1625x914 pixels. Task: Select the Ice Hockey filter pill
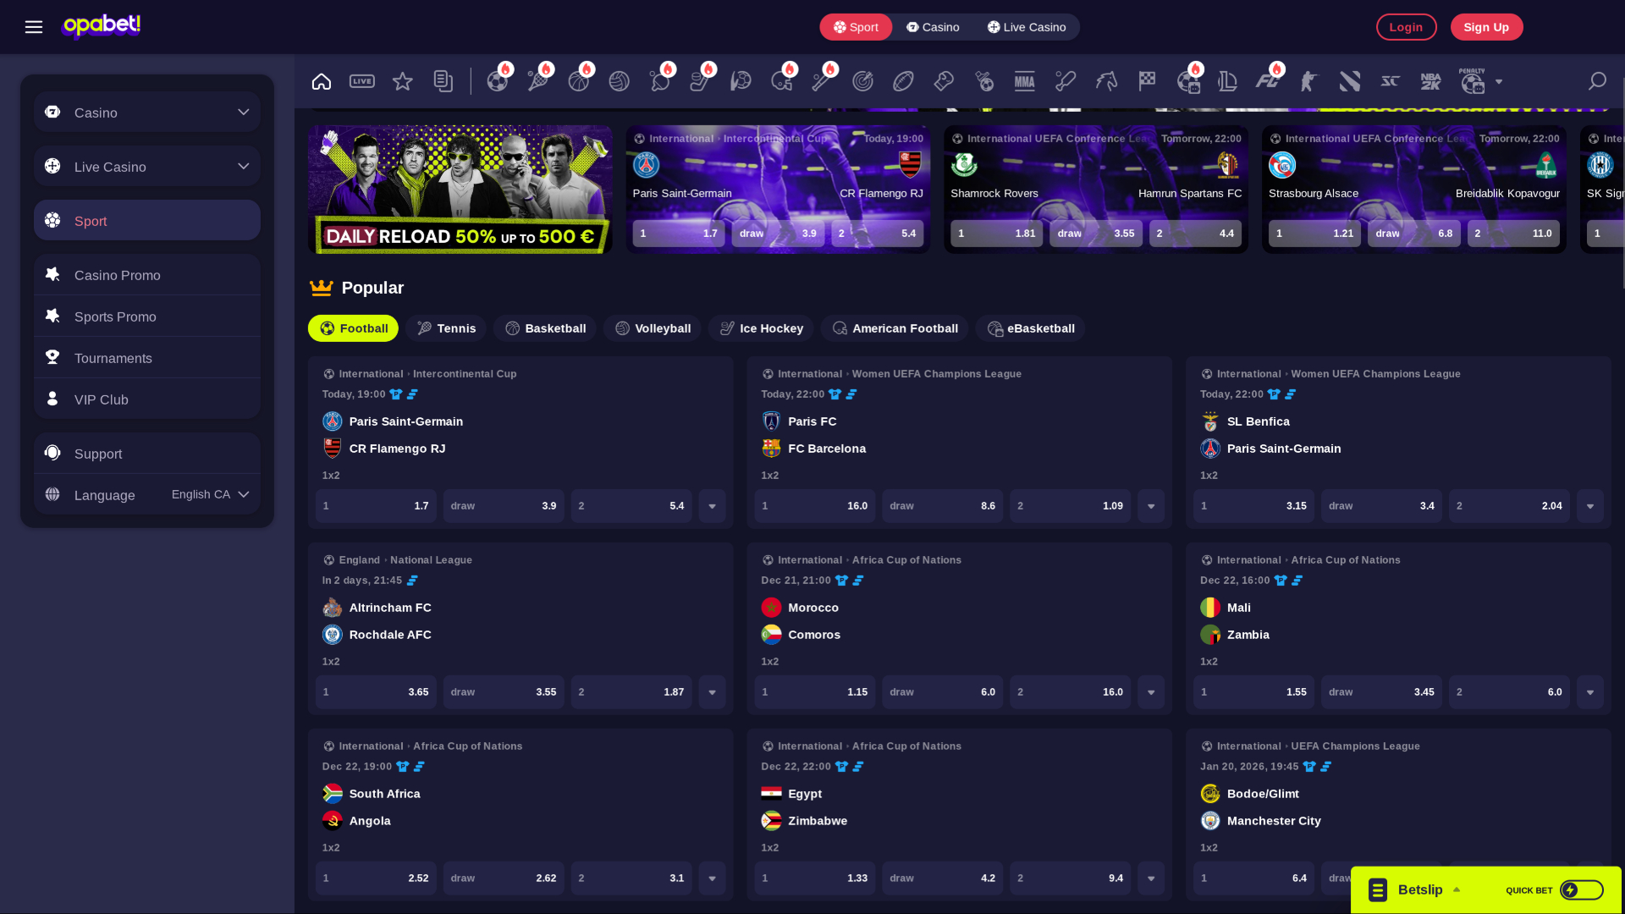pyautogui.click(x=760, y=328)
